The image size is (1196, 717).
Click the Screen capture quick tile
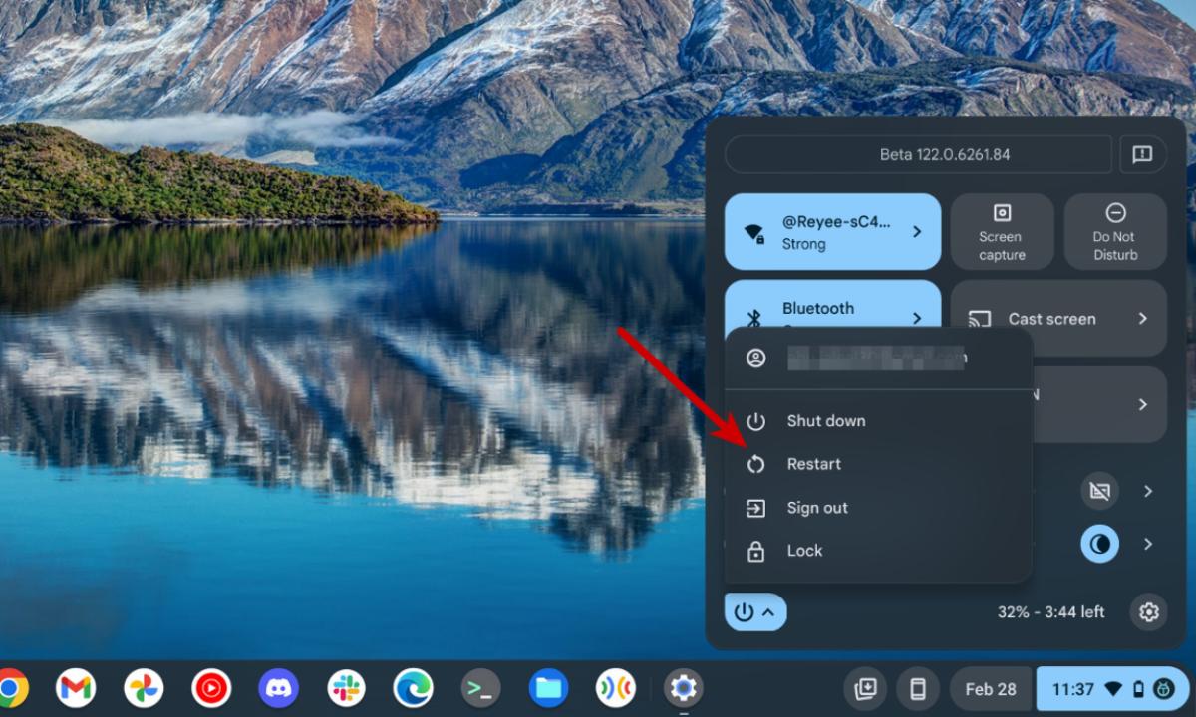point(1002,231)
